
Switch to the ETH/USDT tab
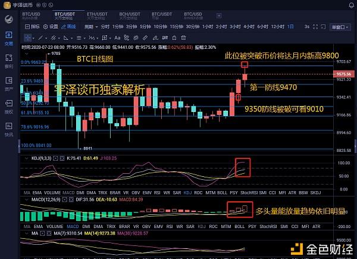click(x=97, y=15)
